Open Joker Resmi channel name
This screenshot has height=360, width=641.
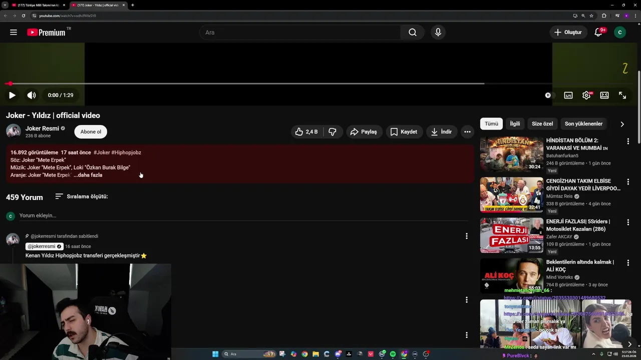tap(42, 128)
